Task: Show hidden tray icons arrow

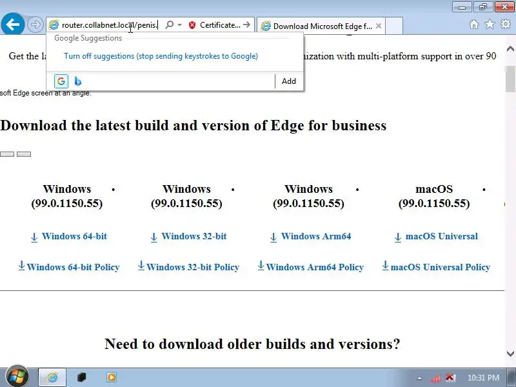Action: (x=419, y=378)
